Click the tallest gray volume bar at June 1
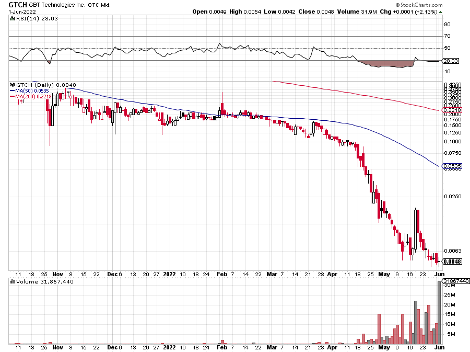The image size is (470, 352). [439, 313]
